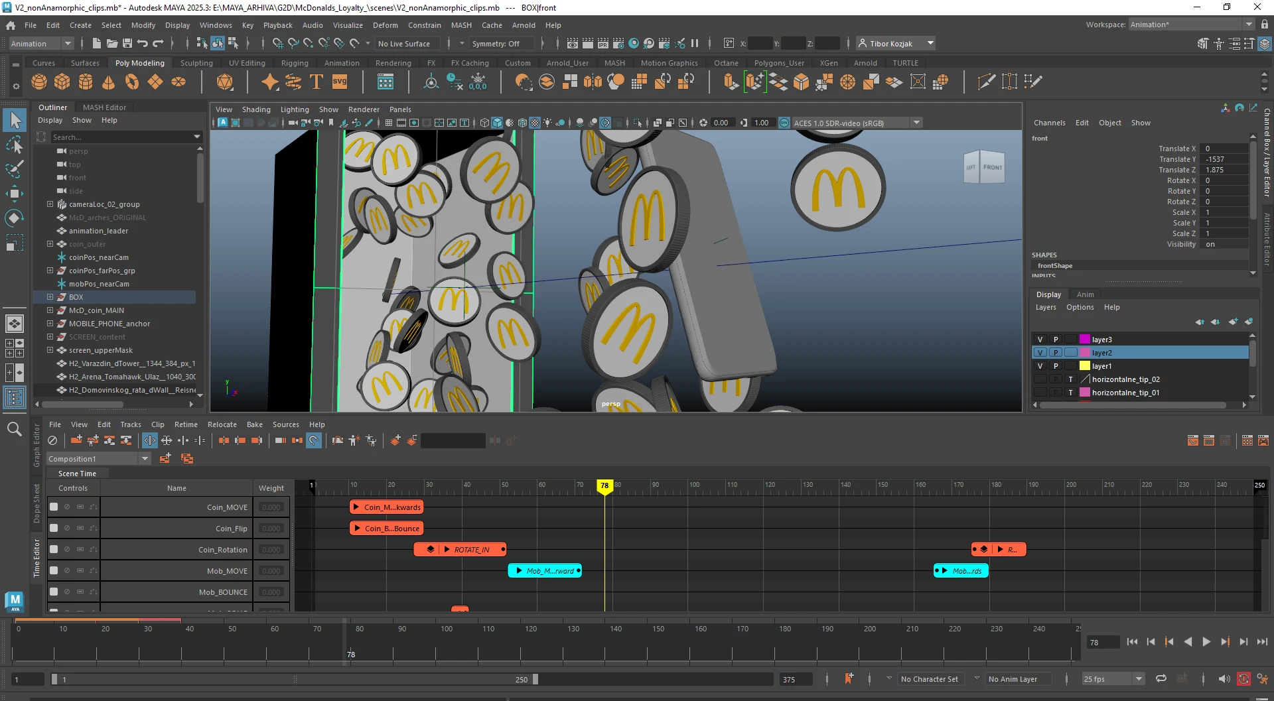Go to end of playback range
This screenshot has height=701, width=1274.
[x=1262, y=641]
